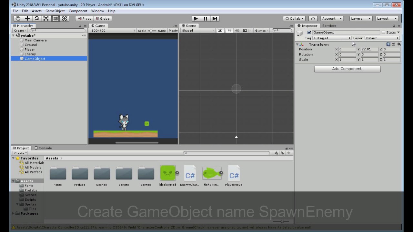
Task: Open Transform component gear menu
Action: pos(399,44)
